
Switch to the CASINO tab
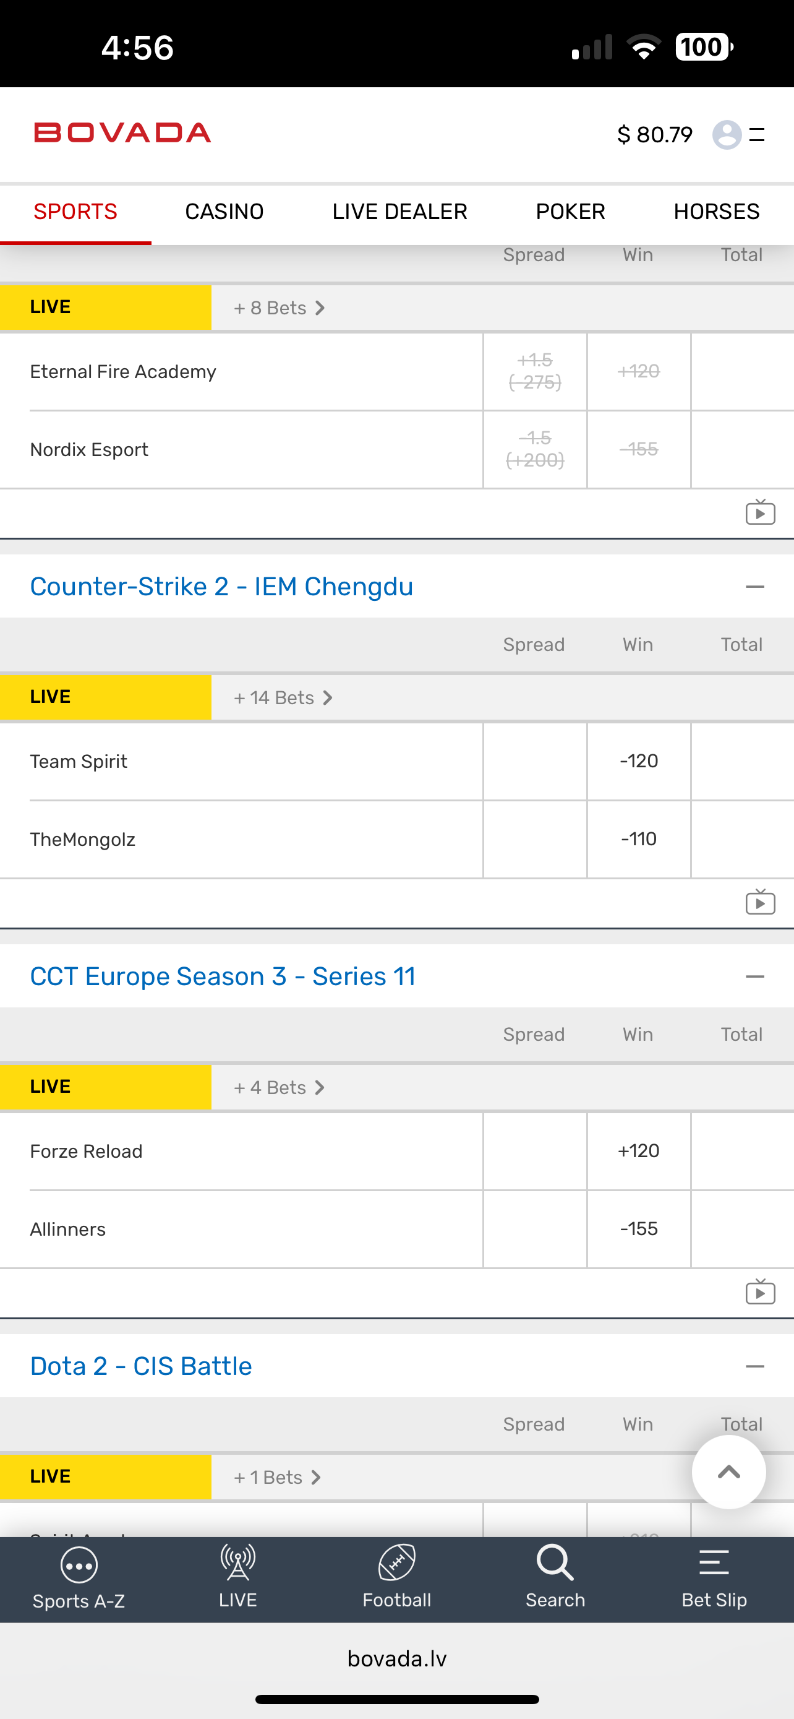pyautogui.click(x=224, y=212)
